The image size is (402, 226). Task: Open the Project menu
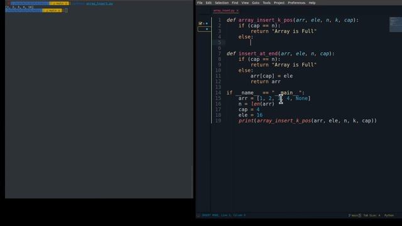[x=279, y=3]
